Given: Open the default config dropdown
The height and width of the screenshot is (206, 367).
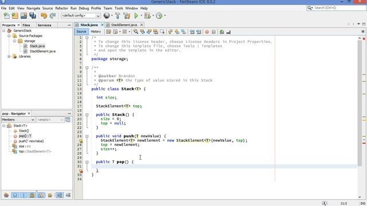Looking at the screenshot, I should point(81,15).
